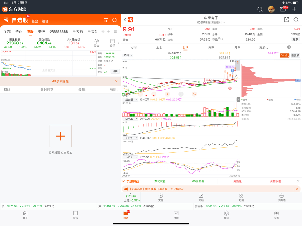Open search from top black bar
This screenshot has width=302, height=226.
pyautogui.click(x=260, y=9)
